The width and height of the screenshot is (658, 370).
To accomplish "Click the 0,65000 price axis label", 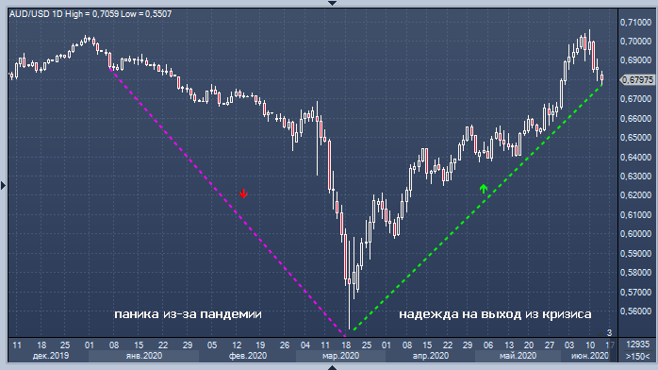I will tap(635, 138).
